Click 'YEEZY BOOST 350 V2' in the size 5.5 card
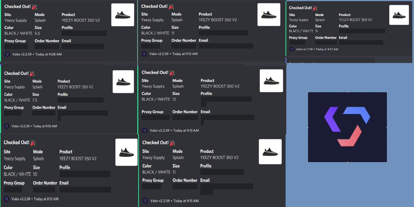Viewport: 414px width, 207px height. click(x=81, y=20)
